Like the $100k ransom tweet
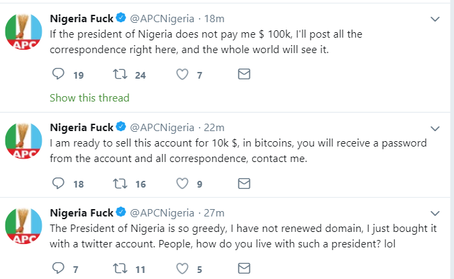The width and height of the screenshot is (454, 279). (182, 75)
